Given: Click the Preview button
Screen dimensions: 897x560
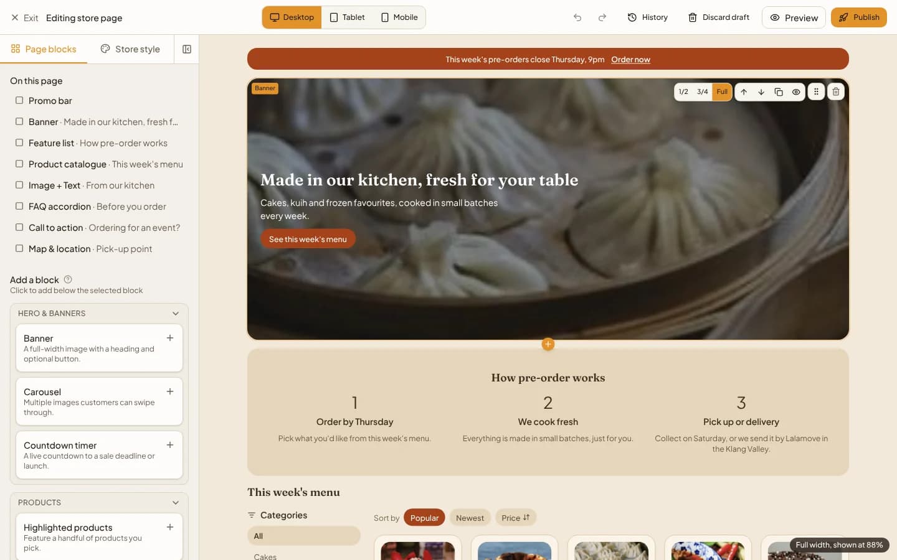Looking at the screenshot, I should click(x=794, y=17).
